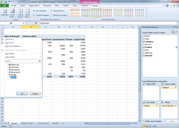Enable Defer Layout Update checkbox
Viewport: 179px width, 128px height.
coord(144,121)
